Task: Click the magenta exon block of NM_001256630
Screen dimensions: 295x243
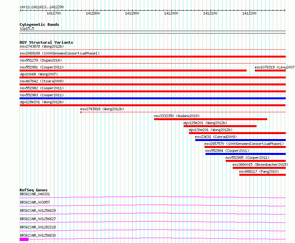Action: coord(24,239)
